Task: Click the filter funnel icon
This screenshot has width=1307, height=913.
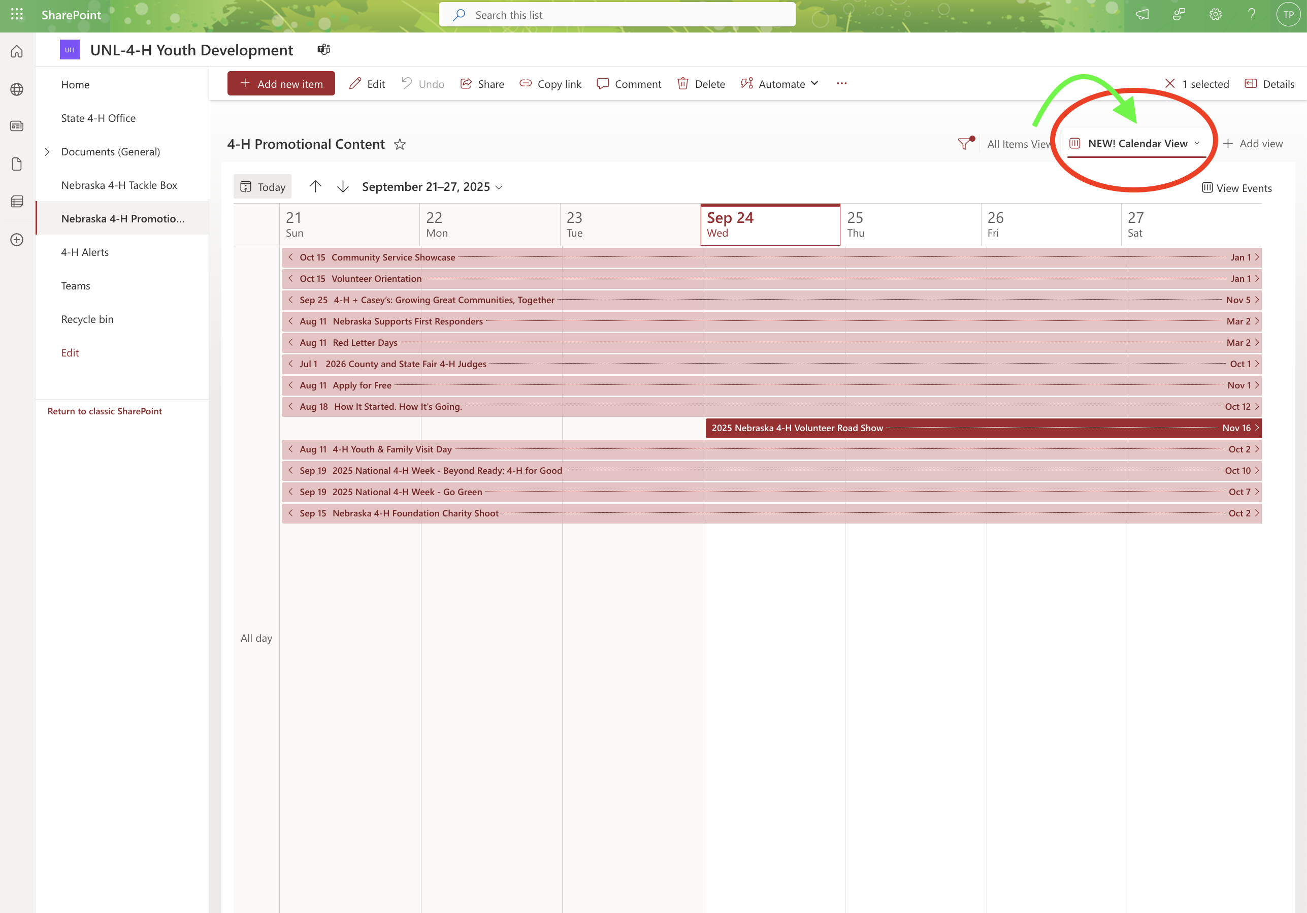Action: click(965, 143)
